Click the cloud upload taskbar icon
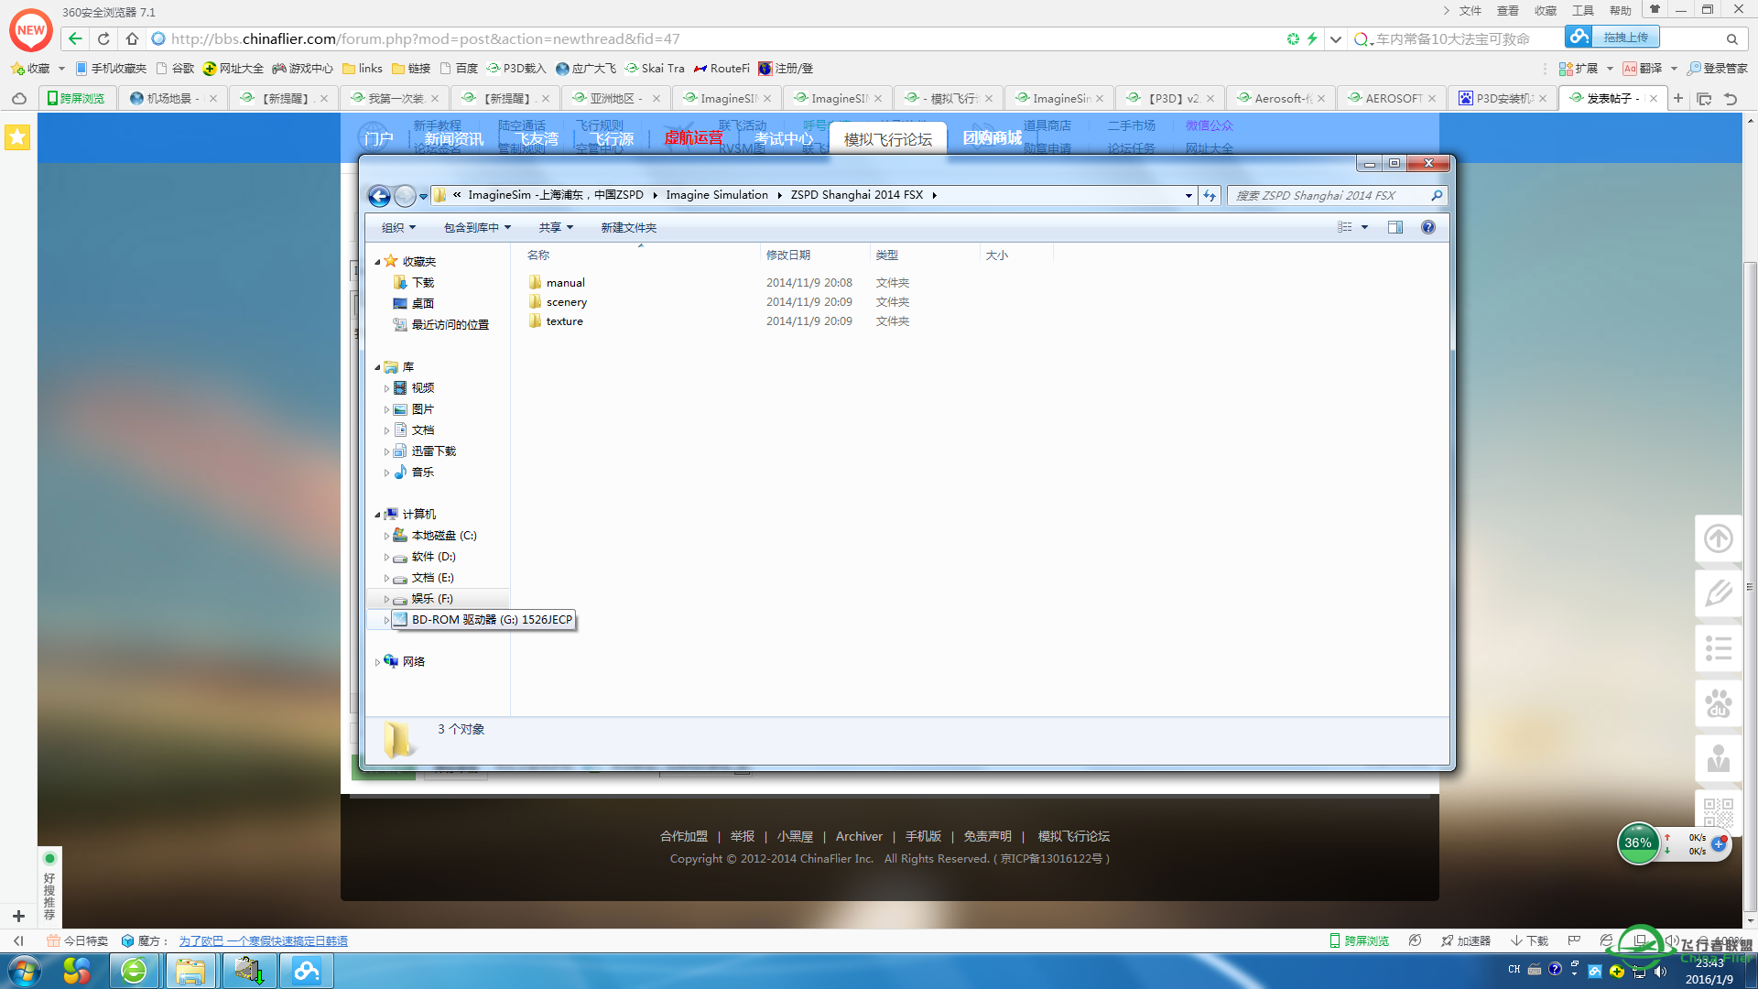The height and width of the screenshot is (989, 1758). coord(306,971)
